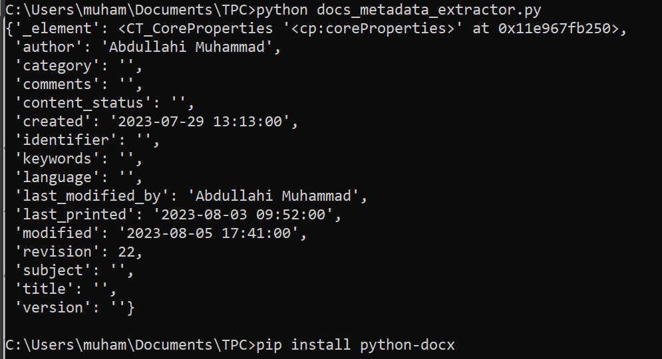Click the 'version' key text
662x359 pixels.
tap(53, 308)
